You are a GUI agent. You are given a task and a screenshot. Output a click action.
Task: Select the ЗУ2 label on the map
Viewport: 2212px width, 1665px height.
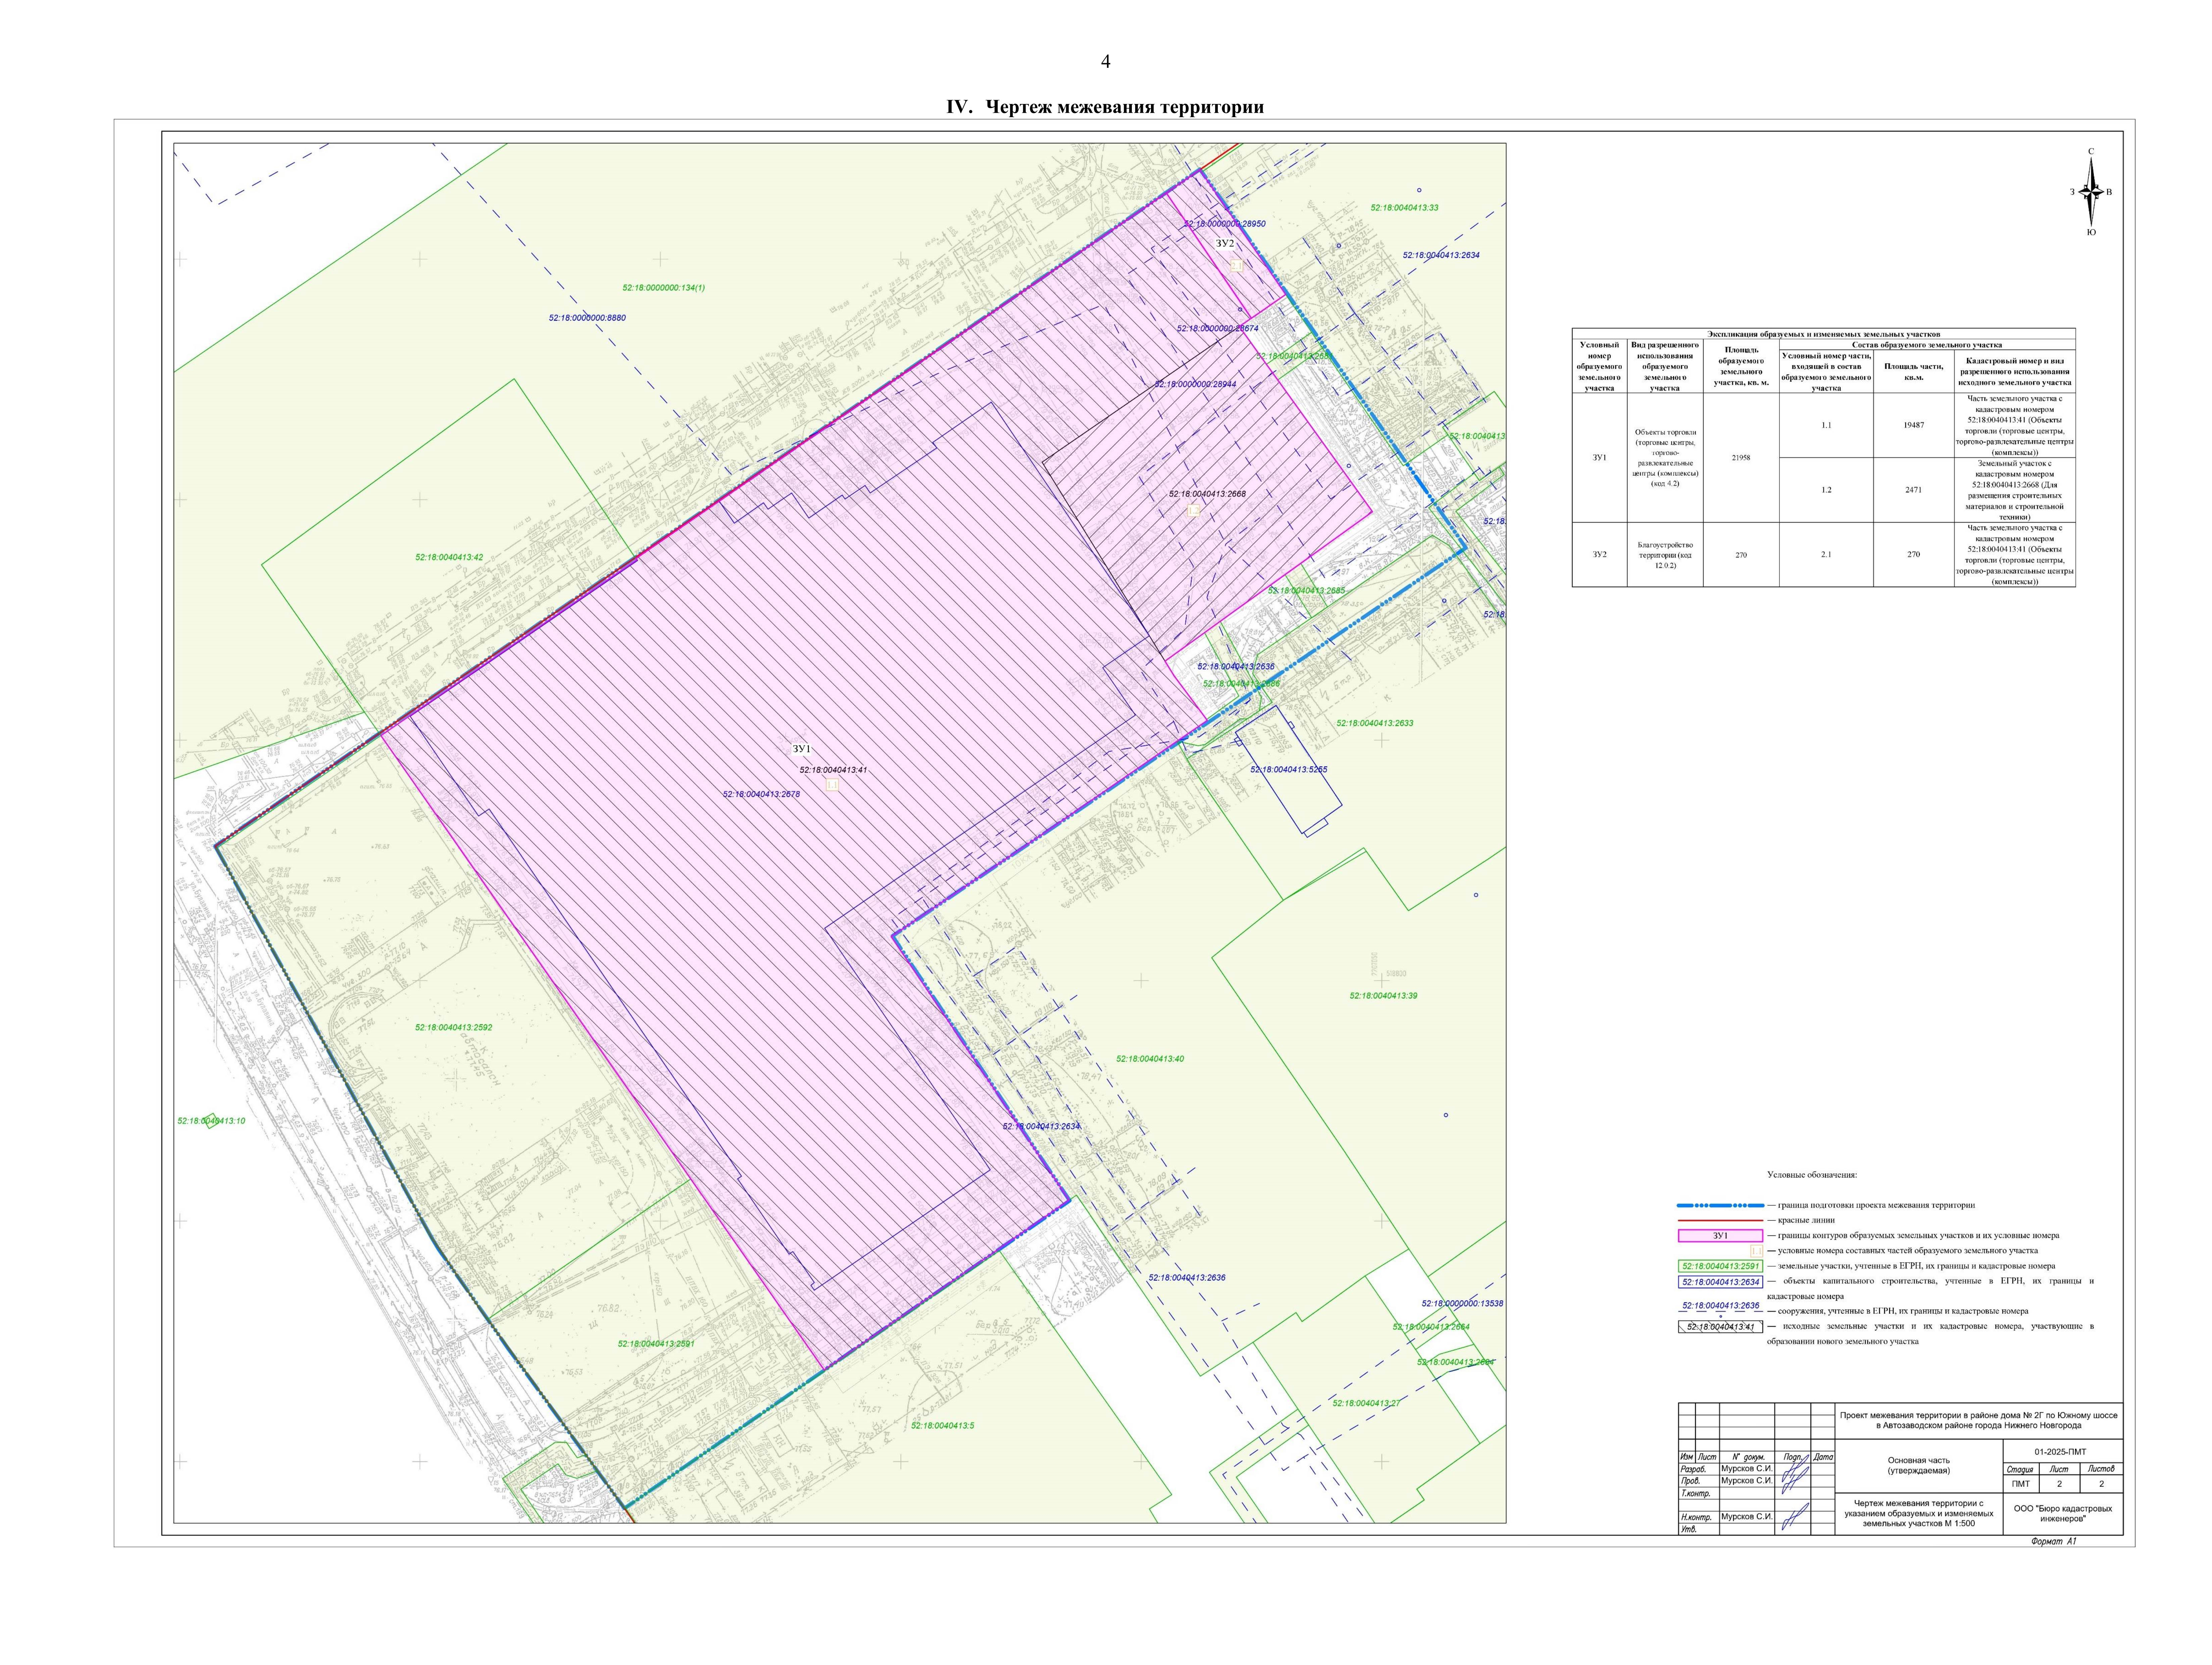point(1225,243)
